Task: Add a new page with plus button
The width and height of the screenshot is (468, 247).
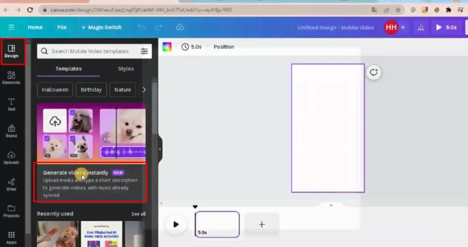Action: (x=261, y=224)
